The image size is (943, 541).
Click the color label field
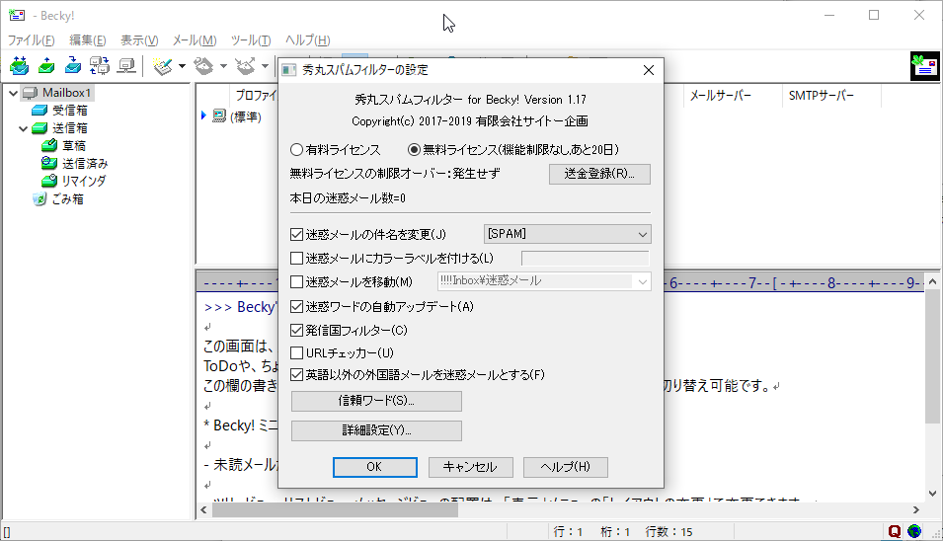click(x=586, y=259)
